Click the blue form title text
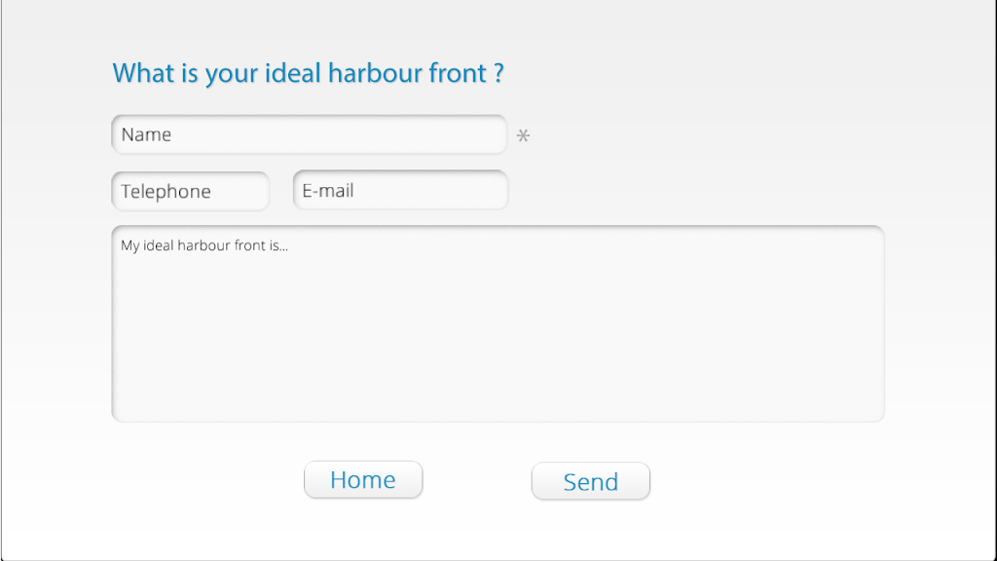The width and height of the screenshot is (997, 561). point(308,73)
